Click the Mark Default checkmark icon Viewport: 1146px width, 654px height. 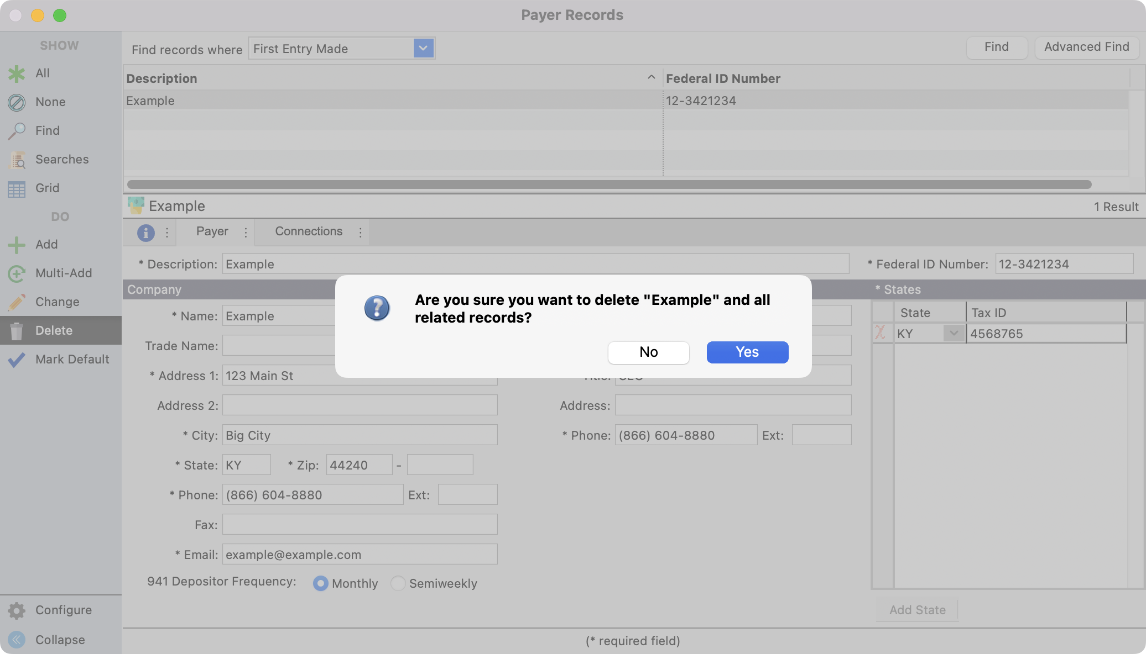click(x=17, y=360)
